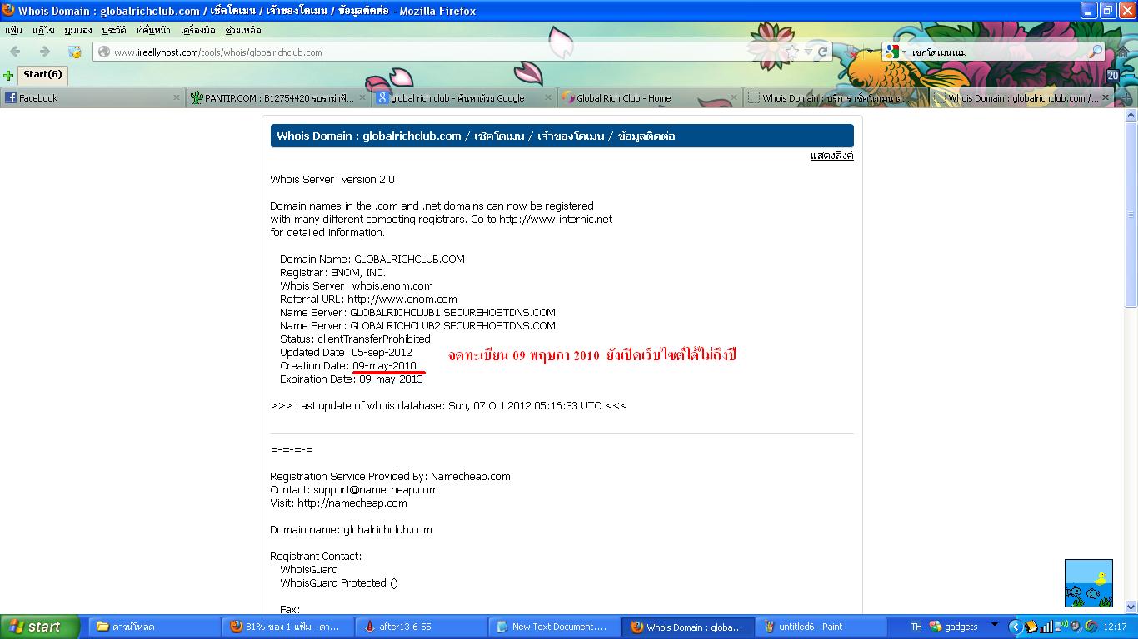Viewport: 1138px width, 639px height.
Task: Switch to the Facebook tab
Action: [92, 97]
